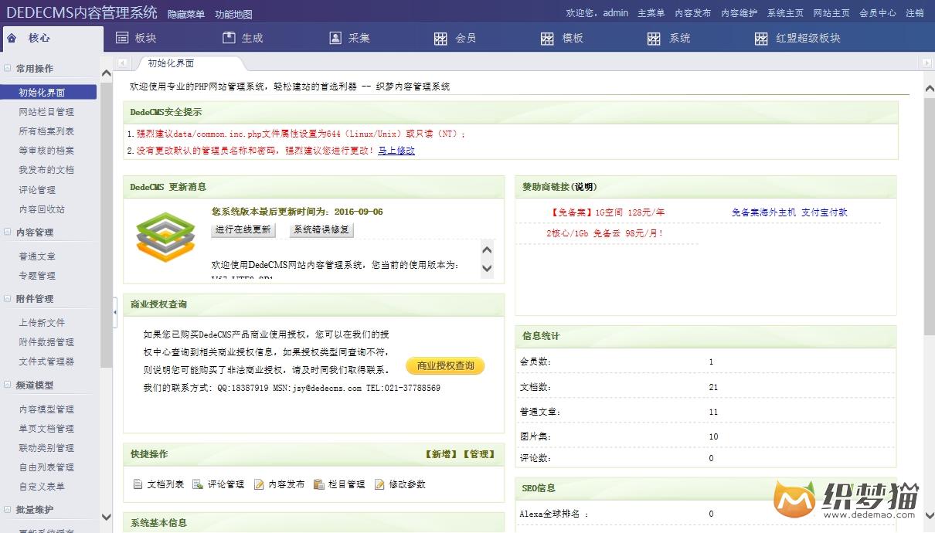Open 内容发布 from the top bar
935x533 pixels.
[x=693, y=13]
